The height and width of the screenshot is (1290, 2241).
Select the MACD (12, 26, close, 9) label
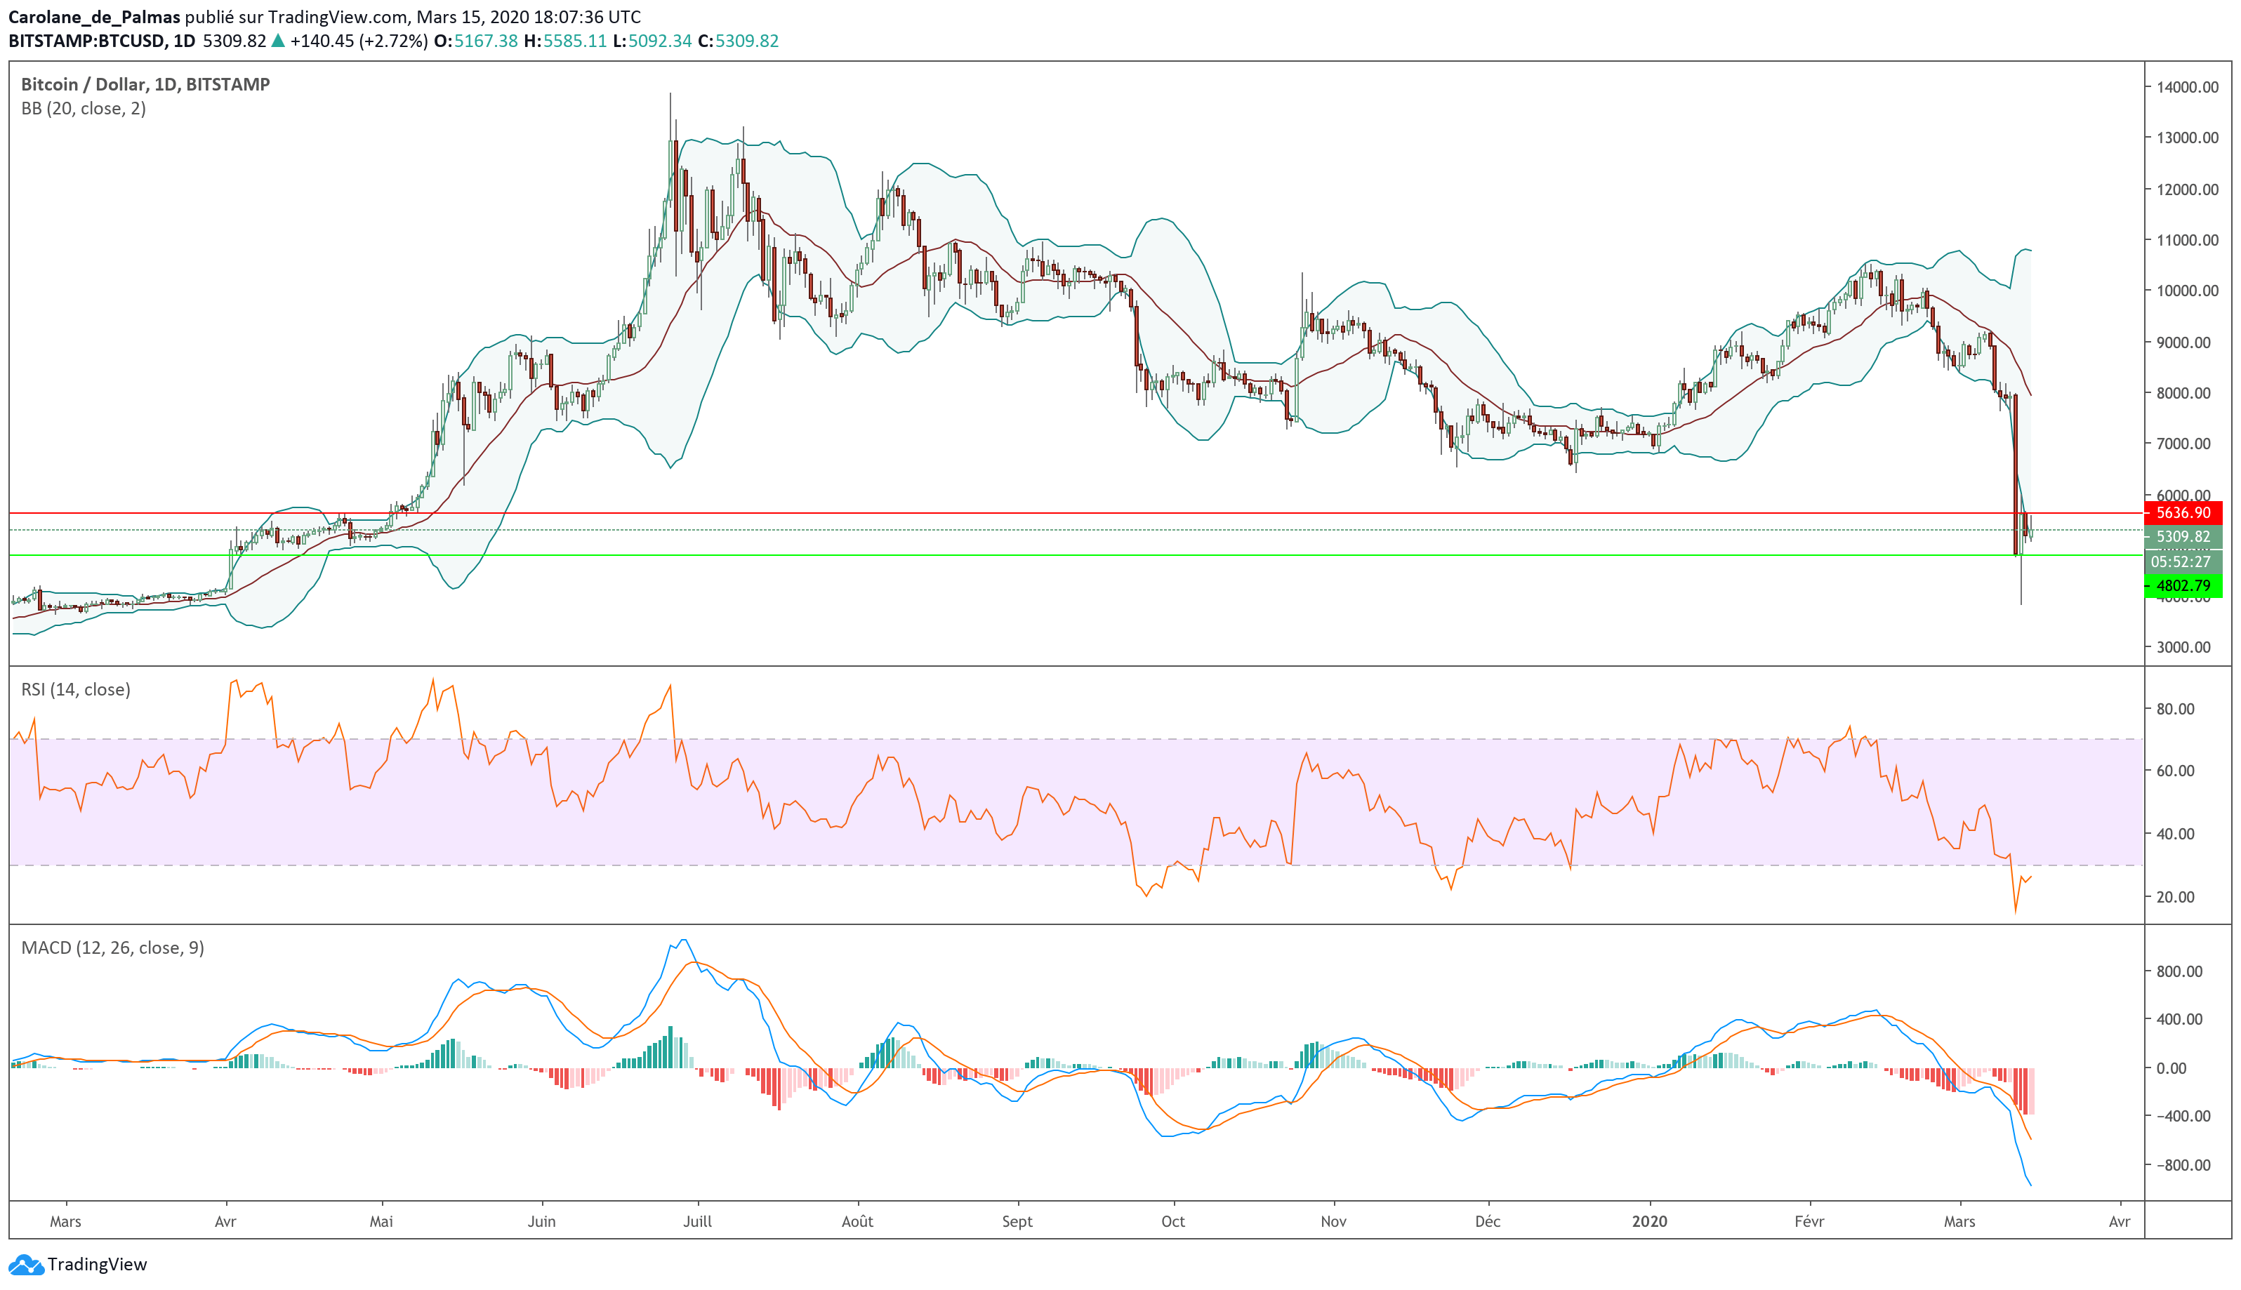tap(112, 947)
